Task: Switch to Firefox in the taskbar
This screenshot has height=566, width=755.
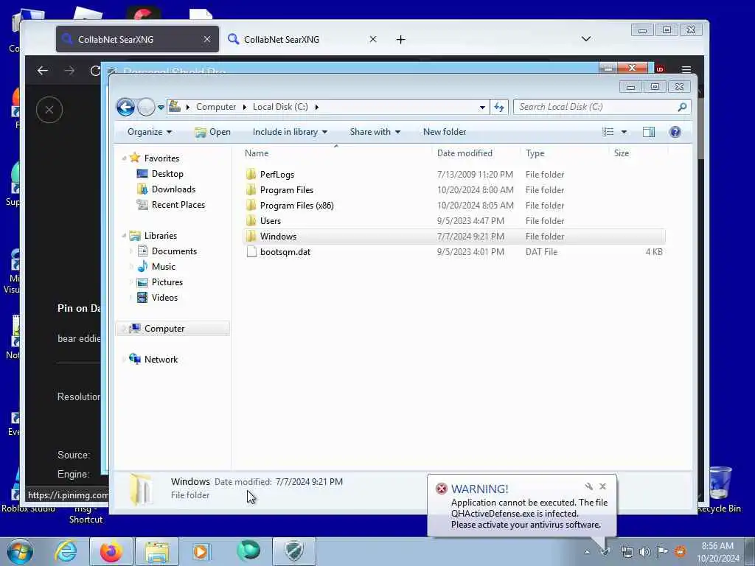Action: click(x=111, y=551)
